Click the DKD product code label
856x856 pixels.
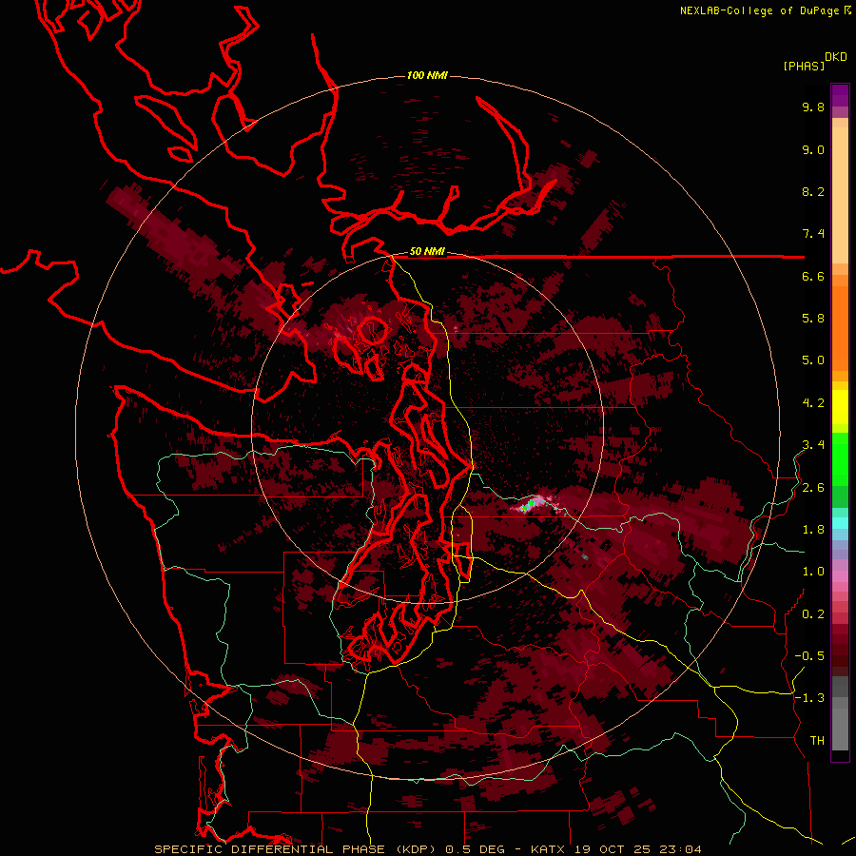(x=835, y=57)
